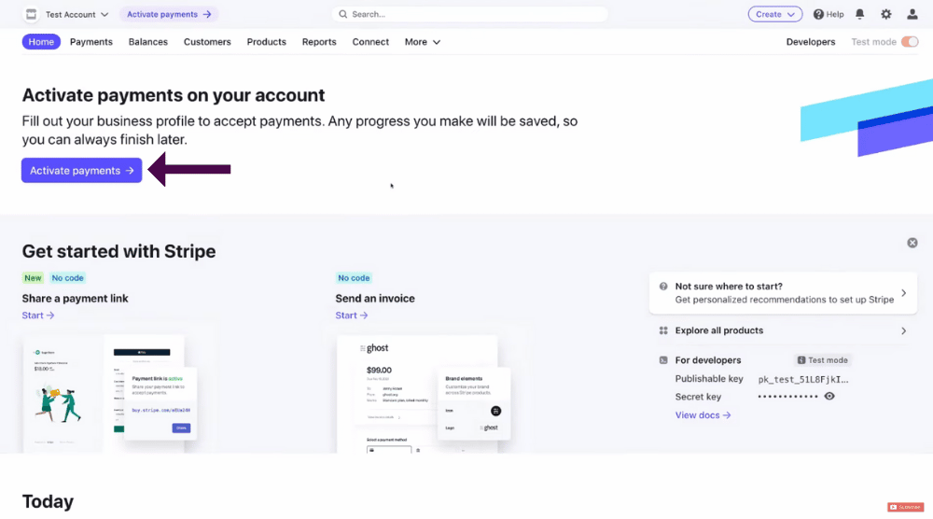The width and height of the screenshot is (933, 519).
Task: Open user profile icon
Action: click(x=912, y=14)
